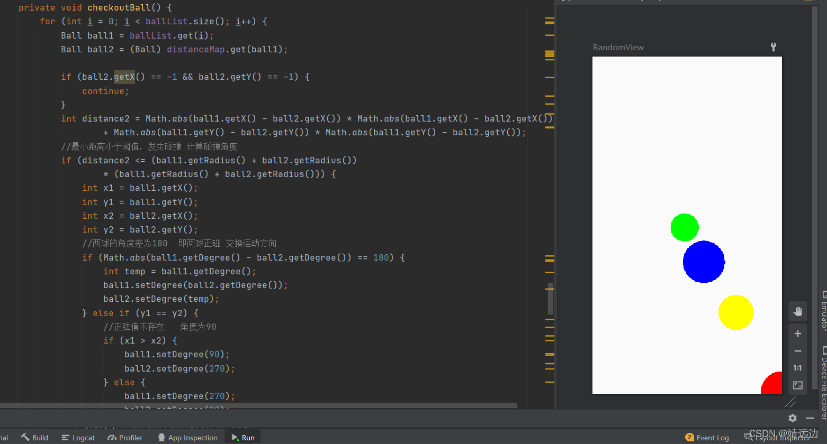The image size is (827, 444).
Task: Activate the pan hand tool in preview
Action: pos(797,311)
